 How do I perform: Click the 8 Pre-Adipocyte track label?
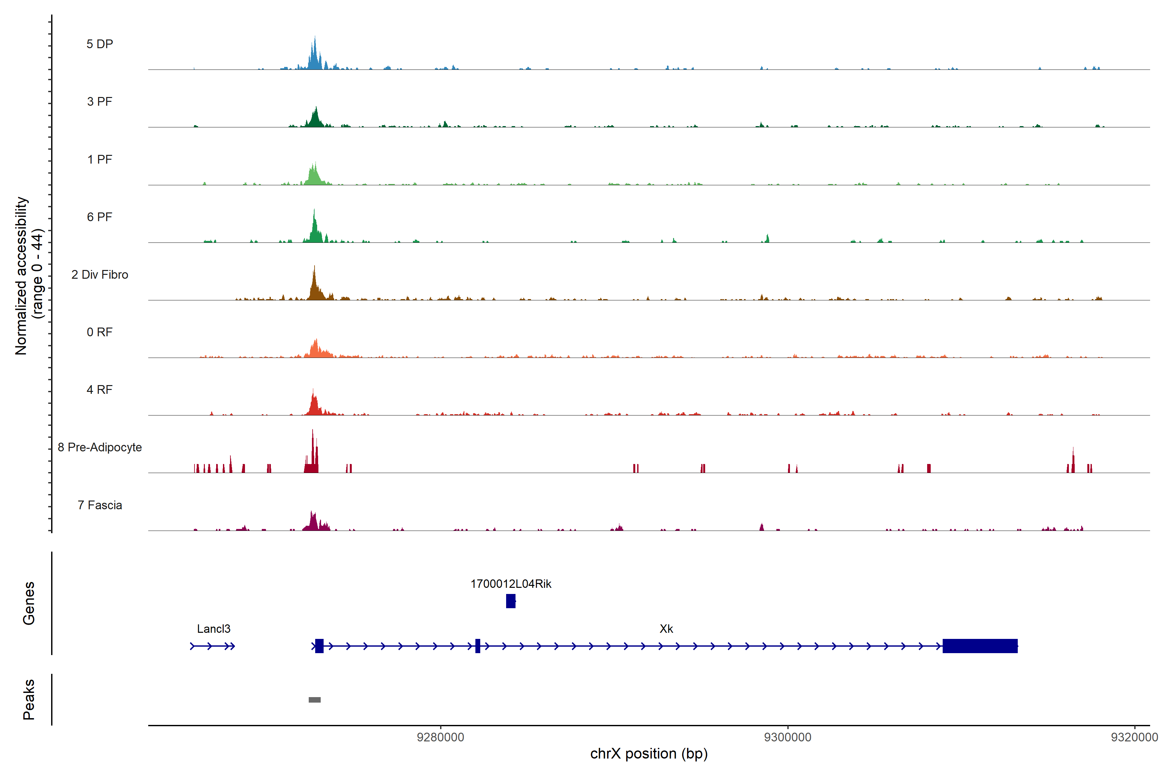[x=100, y=447]
